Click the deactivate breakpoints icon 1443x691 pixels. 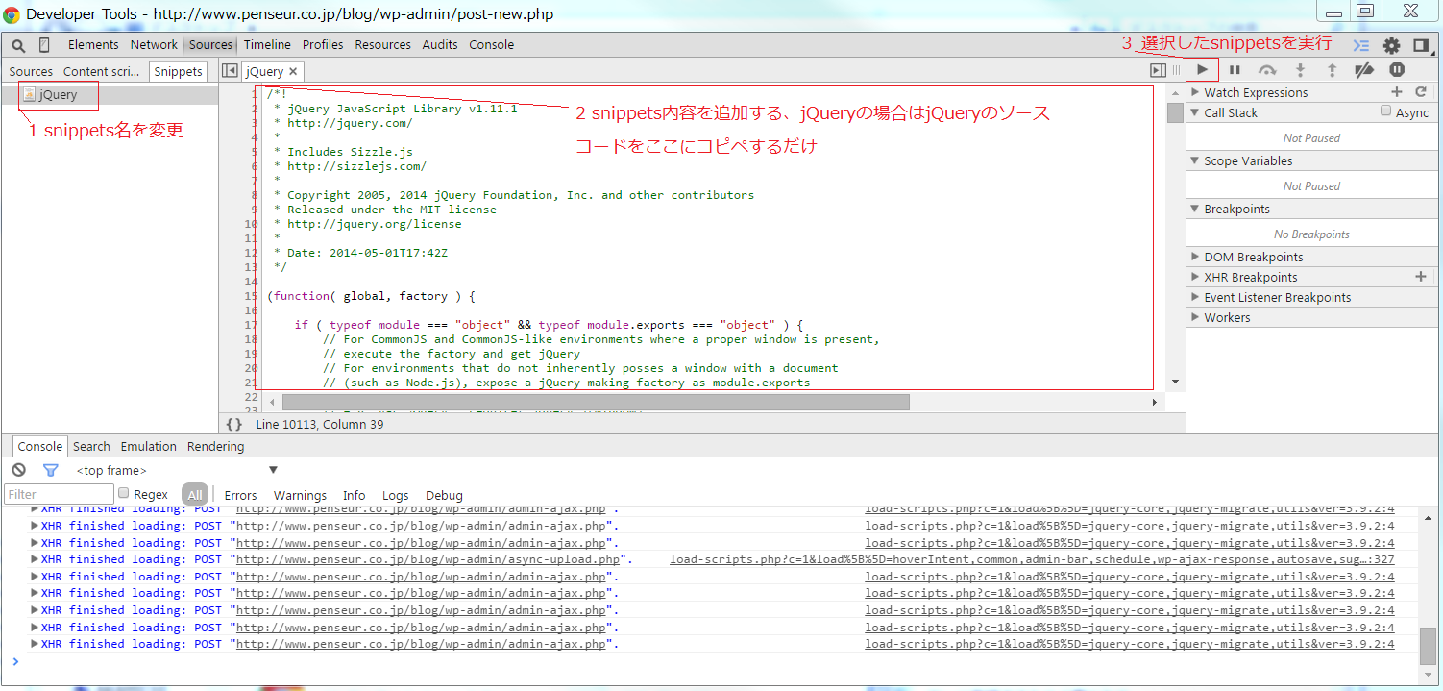tap(1363, 70)
